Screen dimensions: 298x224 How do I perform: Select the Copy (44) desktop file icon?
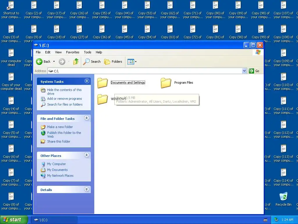tap(125, 5)
